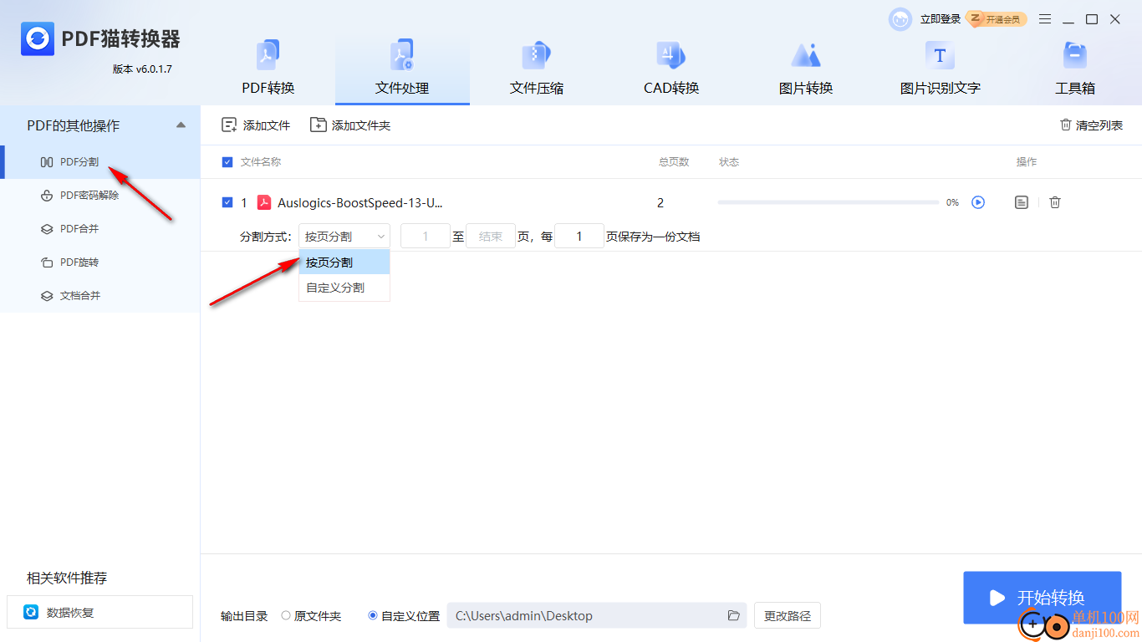This screenshot has height=642, width=1142.
Task: Click the 开始转换 button
Action: (1042, 598)
